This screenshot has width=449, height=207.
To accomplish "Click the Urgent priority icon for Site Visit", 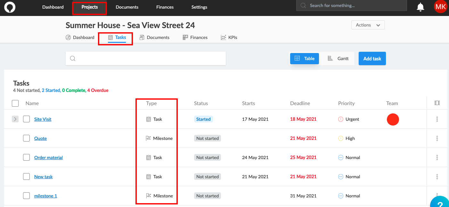I will coord(341,119).
